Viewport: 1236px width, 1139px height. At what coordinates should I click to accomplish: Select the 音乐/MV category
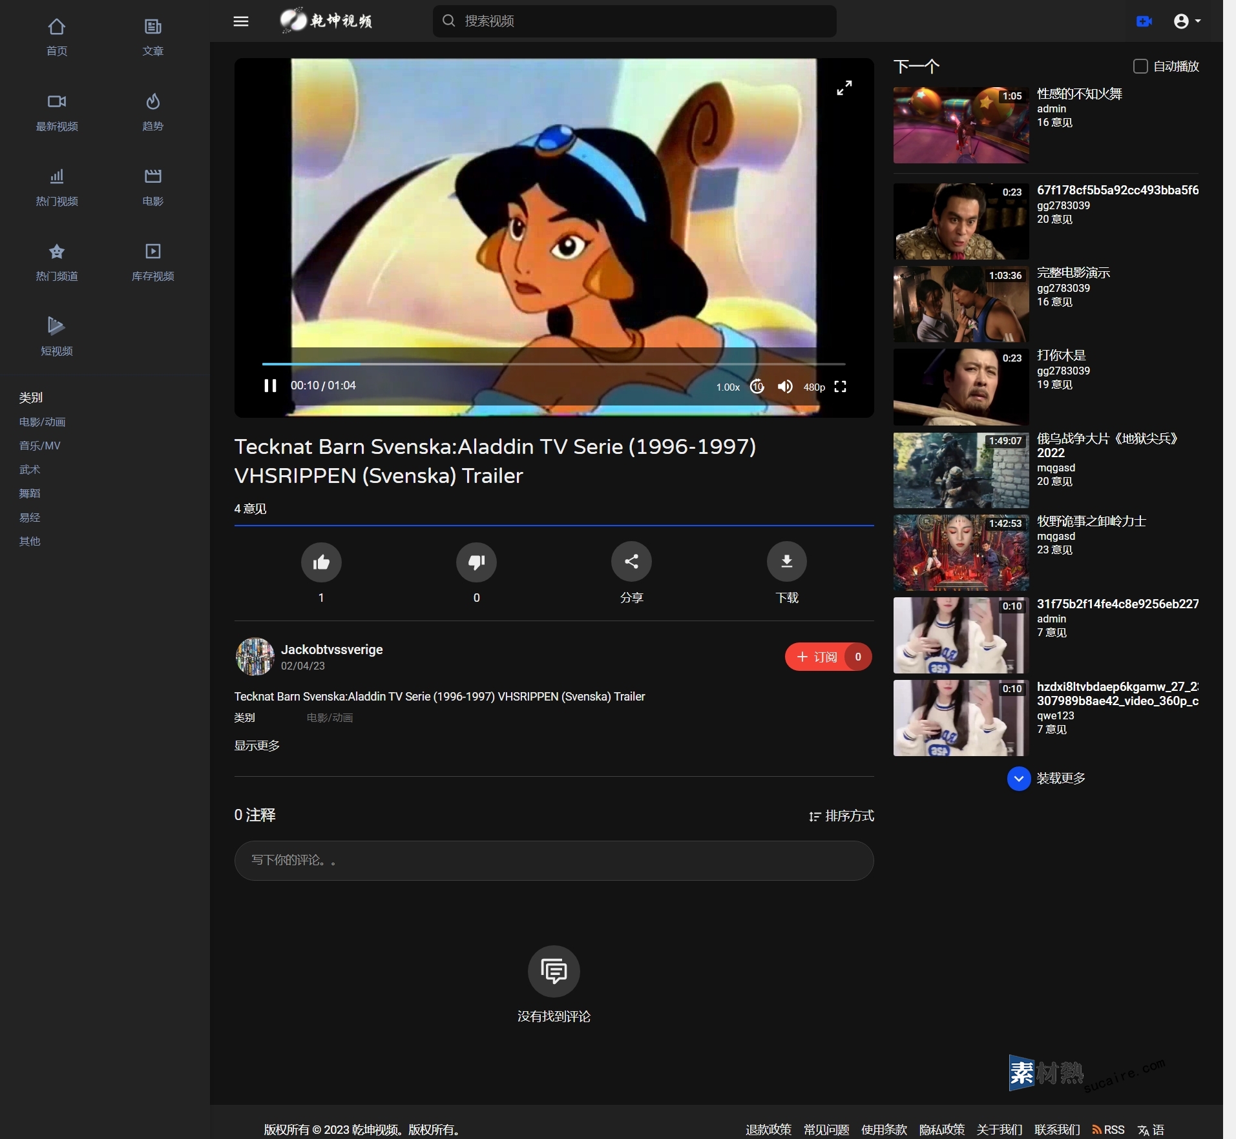point(40,446)
